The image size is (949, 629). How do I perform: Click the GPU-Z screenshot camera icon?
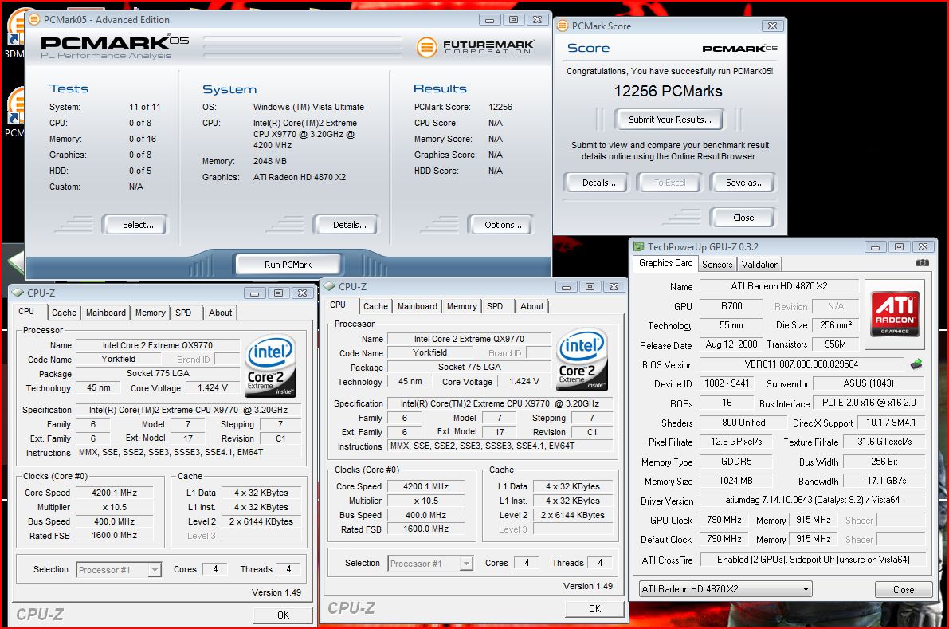tap(922, 263)
